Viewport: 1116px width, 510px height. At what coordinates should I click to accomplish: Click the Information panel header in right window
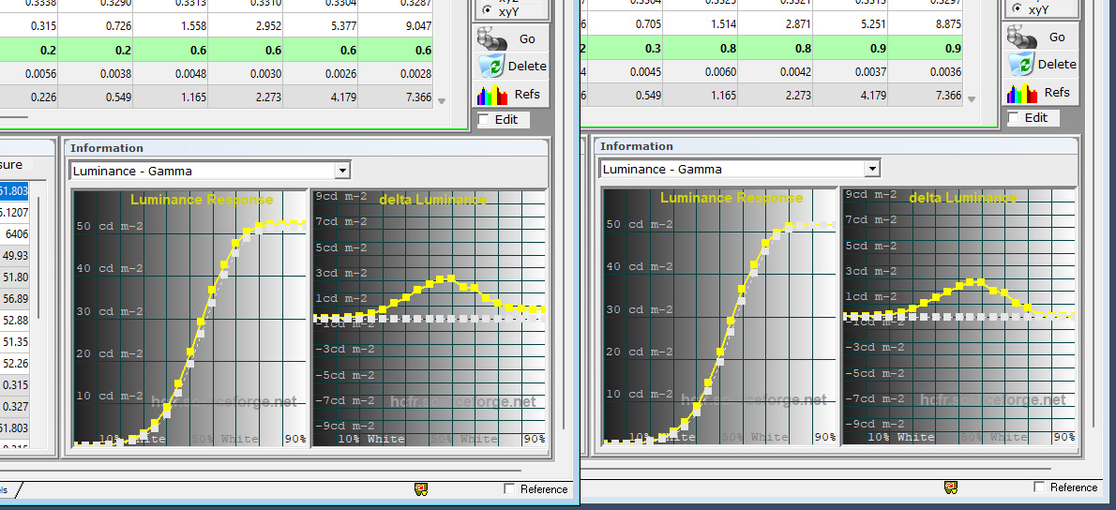(x=837, y=146)
